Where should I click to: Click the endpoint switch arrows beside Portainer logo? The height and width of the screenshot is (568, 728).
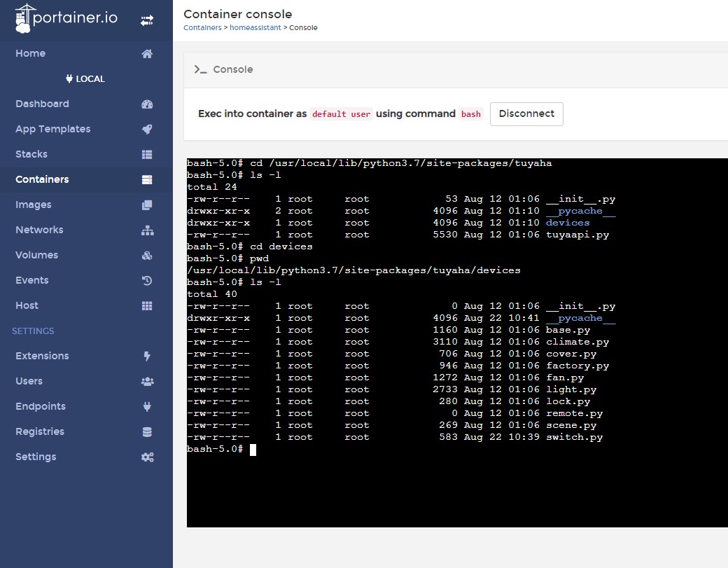[147, 20]
